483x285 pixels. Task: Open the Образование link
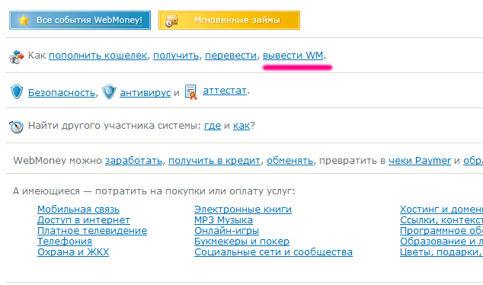441,242
